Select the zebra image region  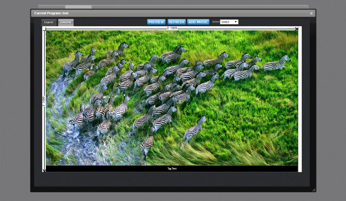[172, 98]
